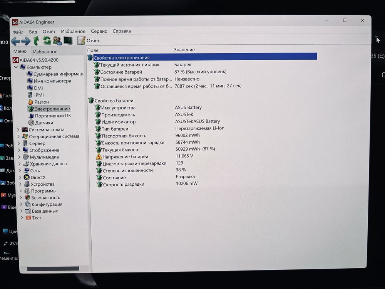This screenshot has height=289, width=385.
Task: Maximize the AIDA64 Engineer window
Action: pyautogui.click(x=345, y=20)
